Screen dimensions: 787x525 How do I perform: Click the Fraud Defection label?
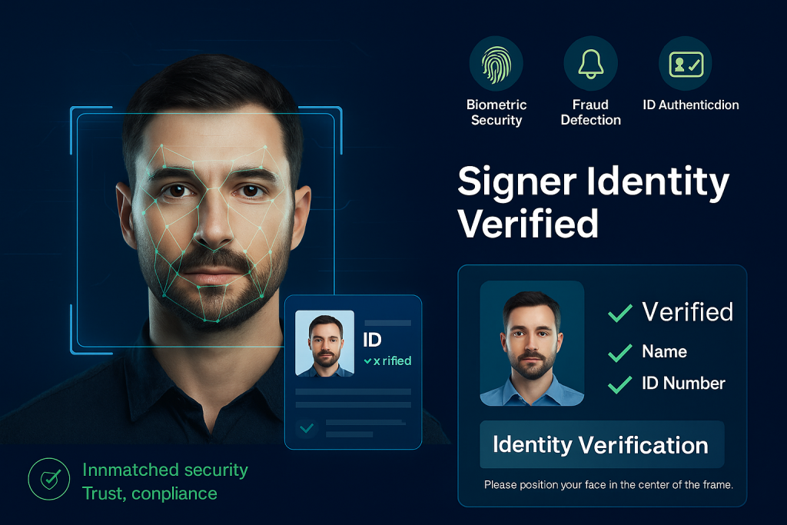point(591,112)
